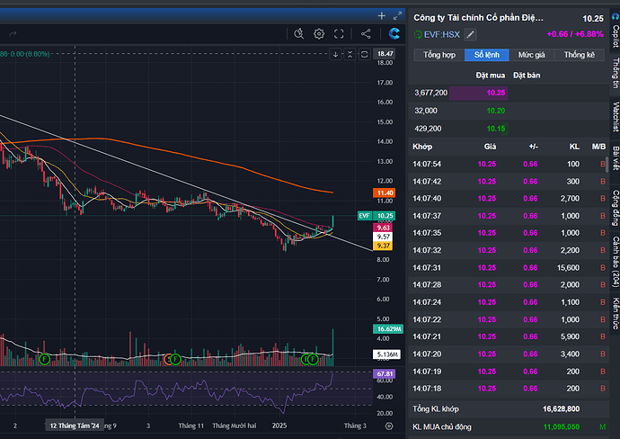Screen dimensions: 620x439
Task: Click the pencil edit icon beside EVF:HSX
Action: tap(470, 35)
